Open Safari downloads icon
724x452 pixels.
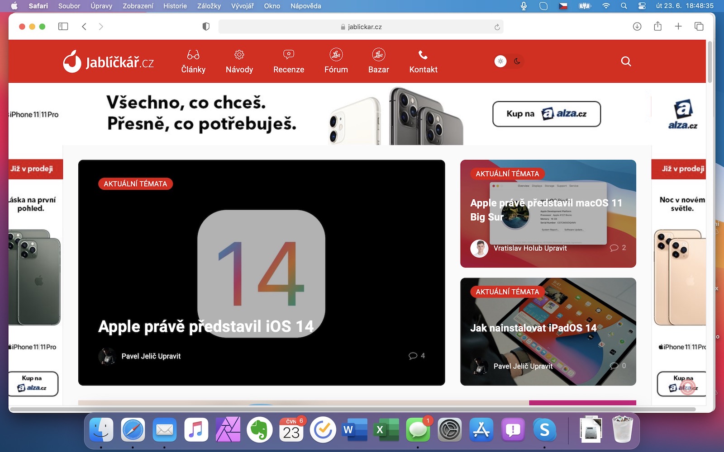(x=637, y=27)
